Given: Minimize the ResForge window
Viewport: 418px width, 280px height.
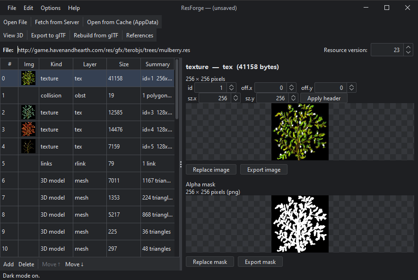Looking at the screenshot, I should click(x=366, y=8).
